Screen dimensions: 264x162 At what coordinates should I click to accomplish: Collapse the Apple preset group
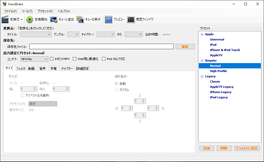coord(202,34)
